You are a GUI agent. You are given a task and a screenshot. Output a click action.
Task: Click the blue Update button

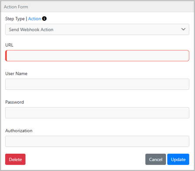[178, 159]
